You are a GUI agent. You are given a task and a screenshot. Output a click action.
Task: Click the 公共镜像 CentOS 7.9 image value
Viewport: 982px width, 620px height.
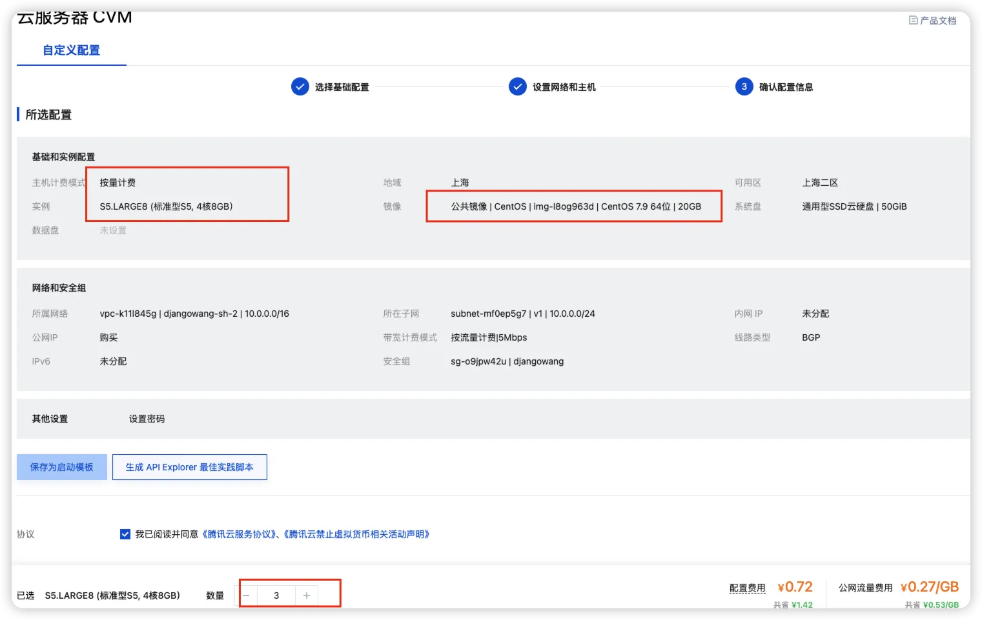pyautogui.click(x=576, y=206)
